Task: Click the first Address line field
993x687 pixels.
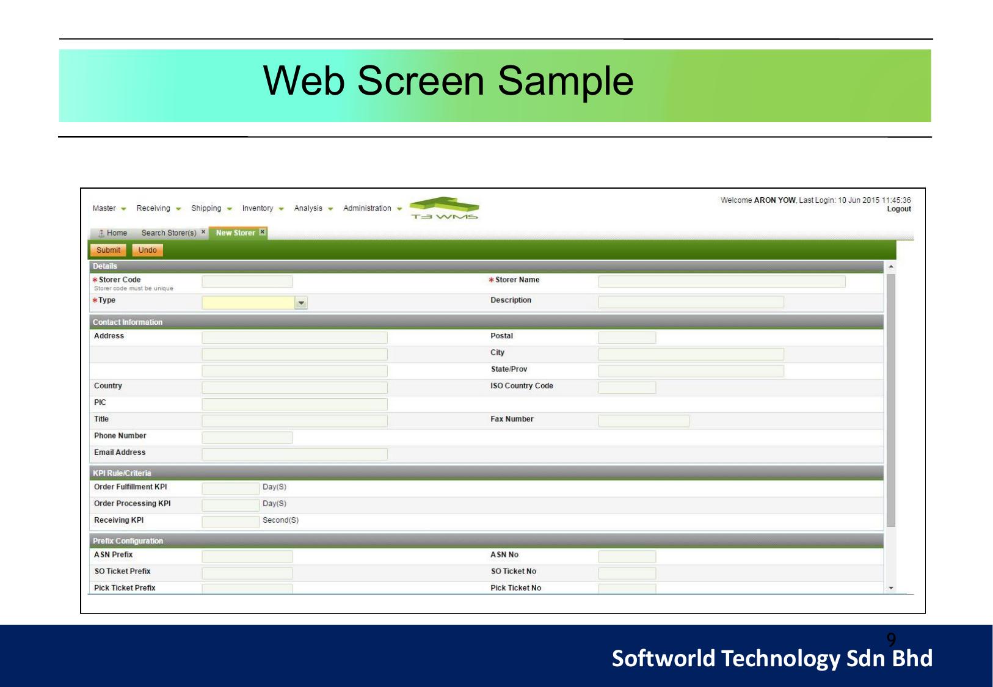Action: 294,338
